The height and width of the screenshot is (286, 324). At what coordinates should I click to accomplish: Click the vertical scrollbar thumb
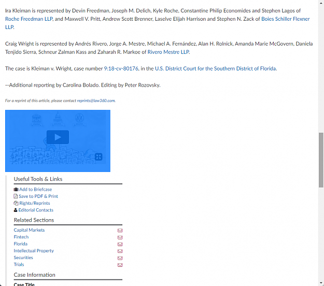point(321,160)
